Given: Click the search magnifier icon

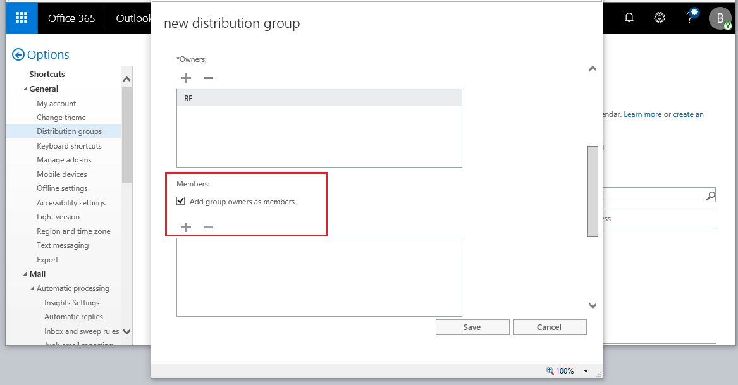Looking at the screenshot, I should click(x=710, y=195).
